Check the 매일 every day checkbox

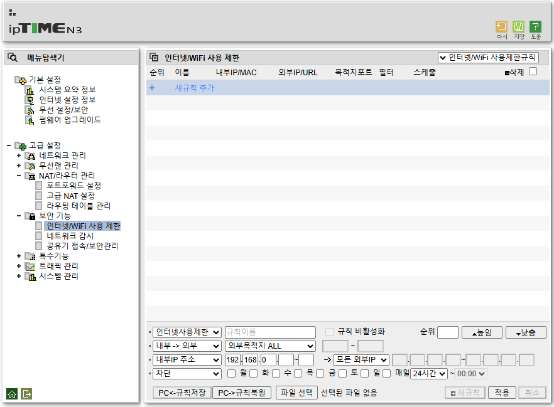(386, 373)
